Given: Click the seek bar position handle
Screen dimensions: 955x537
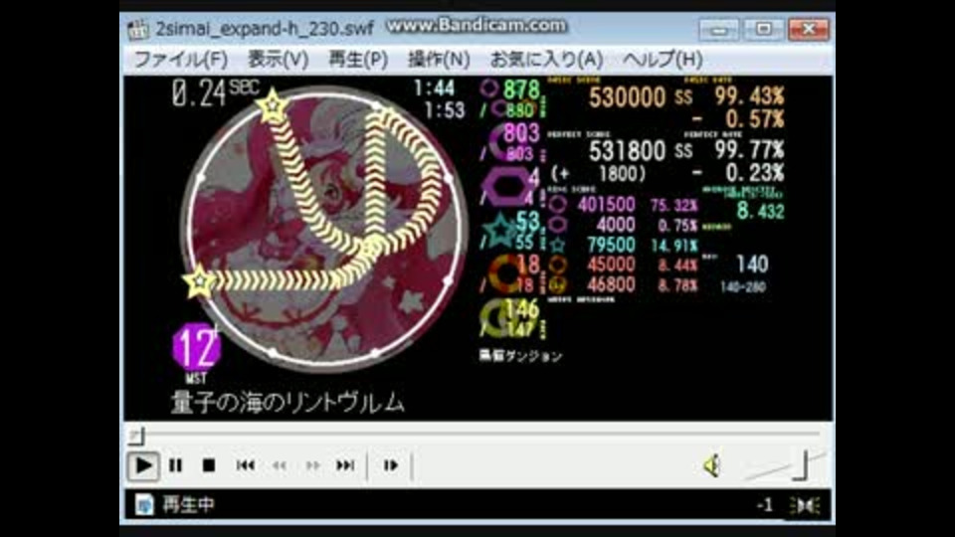Looking at the screenshot, I should click(137, 436).
